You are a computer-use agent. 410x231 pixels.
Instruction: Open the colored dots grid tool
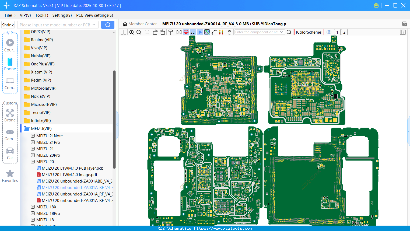pos(221,32)
